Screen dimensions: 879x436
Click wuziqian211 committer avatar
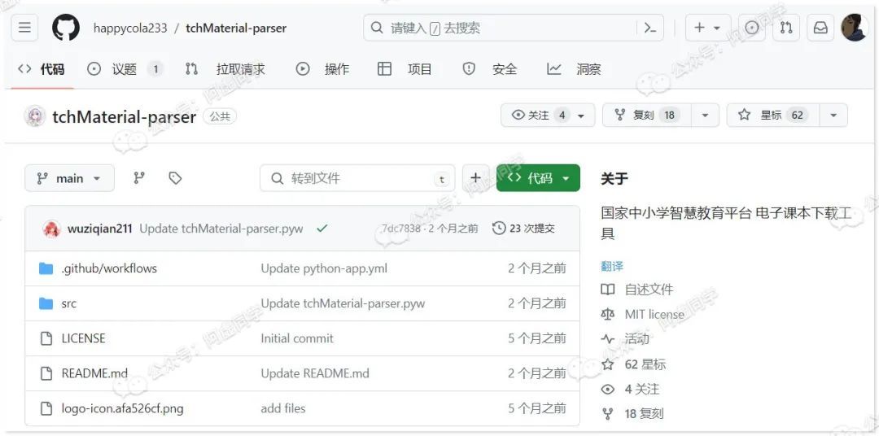coord(51,229)
